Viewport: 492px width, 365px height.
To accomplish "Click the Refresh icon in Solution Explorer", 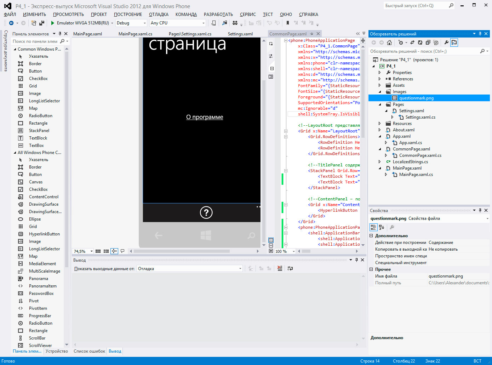I will coord(420,42).
